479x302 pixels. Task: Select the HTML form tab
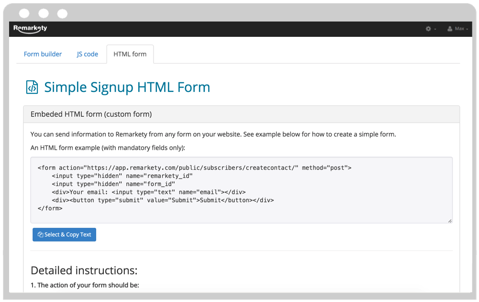pyautogui.click(x=130, y=54)
